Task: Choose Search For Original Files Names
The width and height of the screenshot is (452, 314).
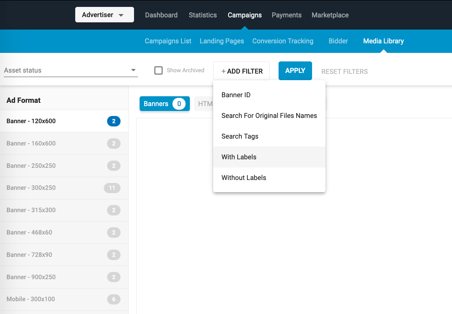Action: [269, 116]
